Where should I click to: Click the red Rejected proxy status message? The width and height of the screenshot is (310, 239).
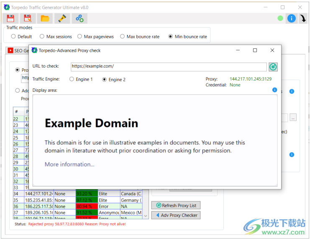(x=77, y=224)
